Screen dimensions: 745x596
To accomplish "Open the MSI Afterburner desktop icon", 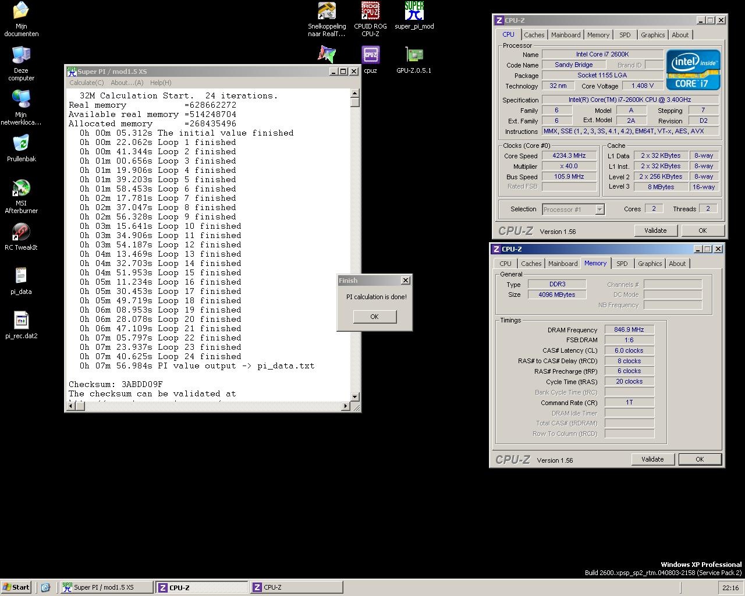I will 21,189.
